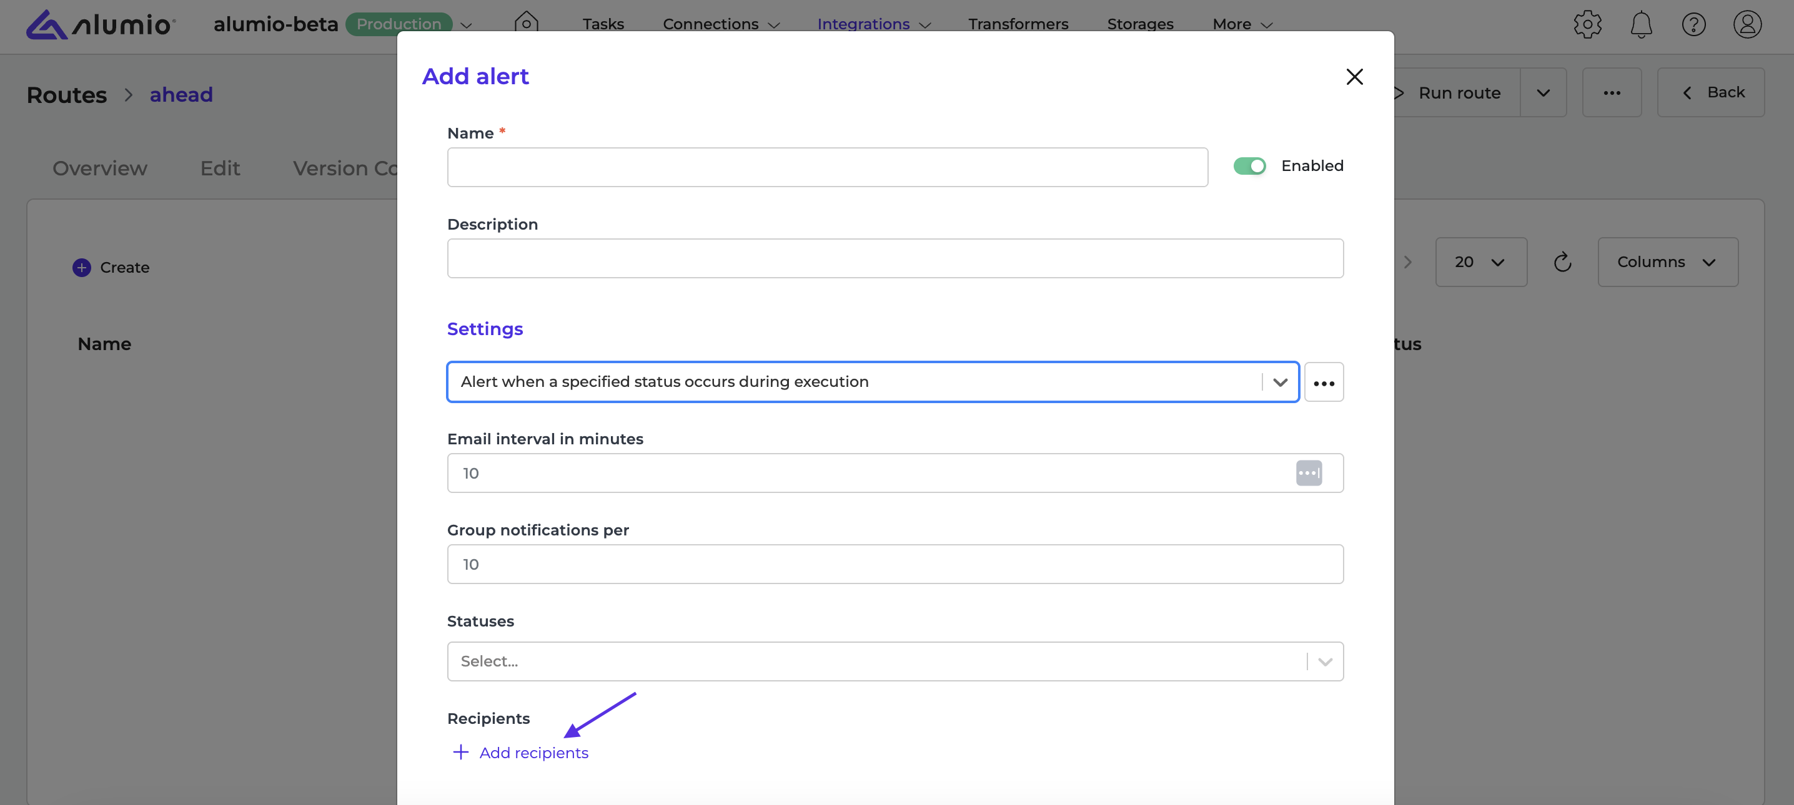Close the Add alert dialog
1794x805 pixels.
click(x=1354, y=77)
